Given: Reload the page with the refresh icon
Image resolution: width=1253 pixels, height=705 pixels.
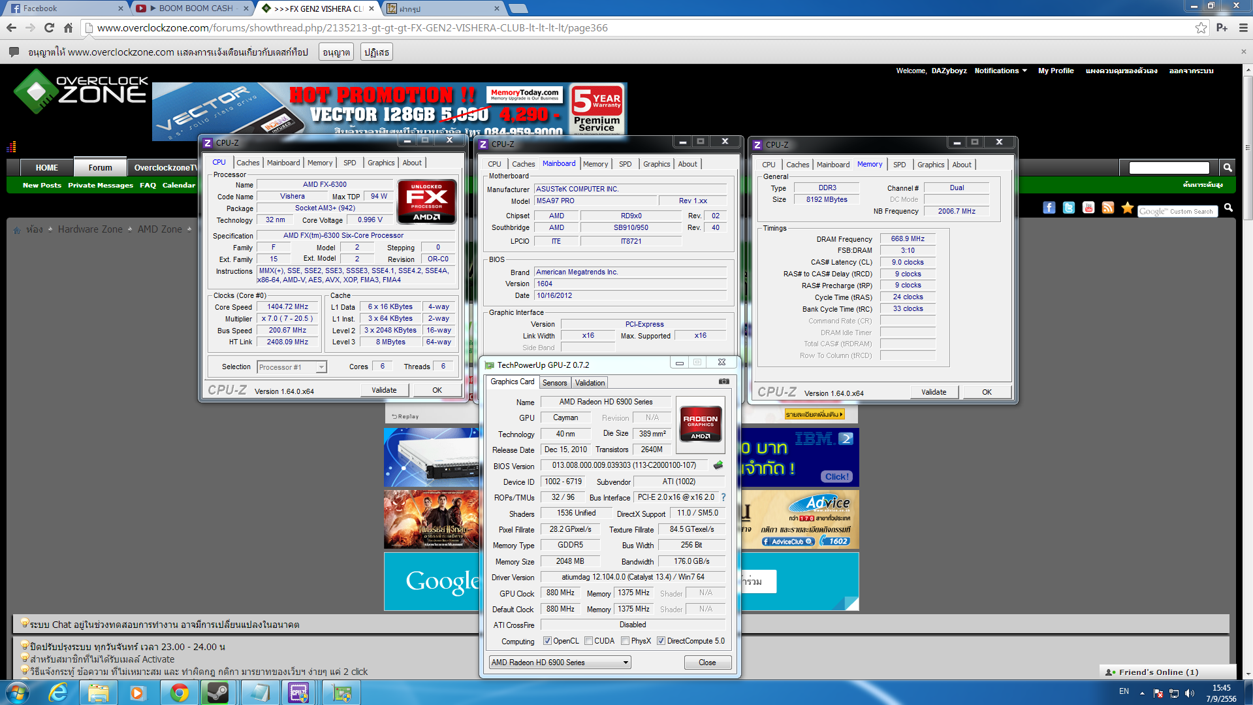Looking at the screenshot, I should click(49, 27).
